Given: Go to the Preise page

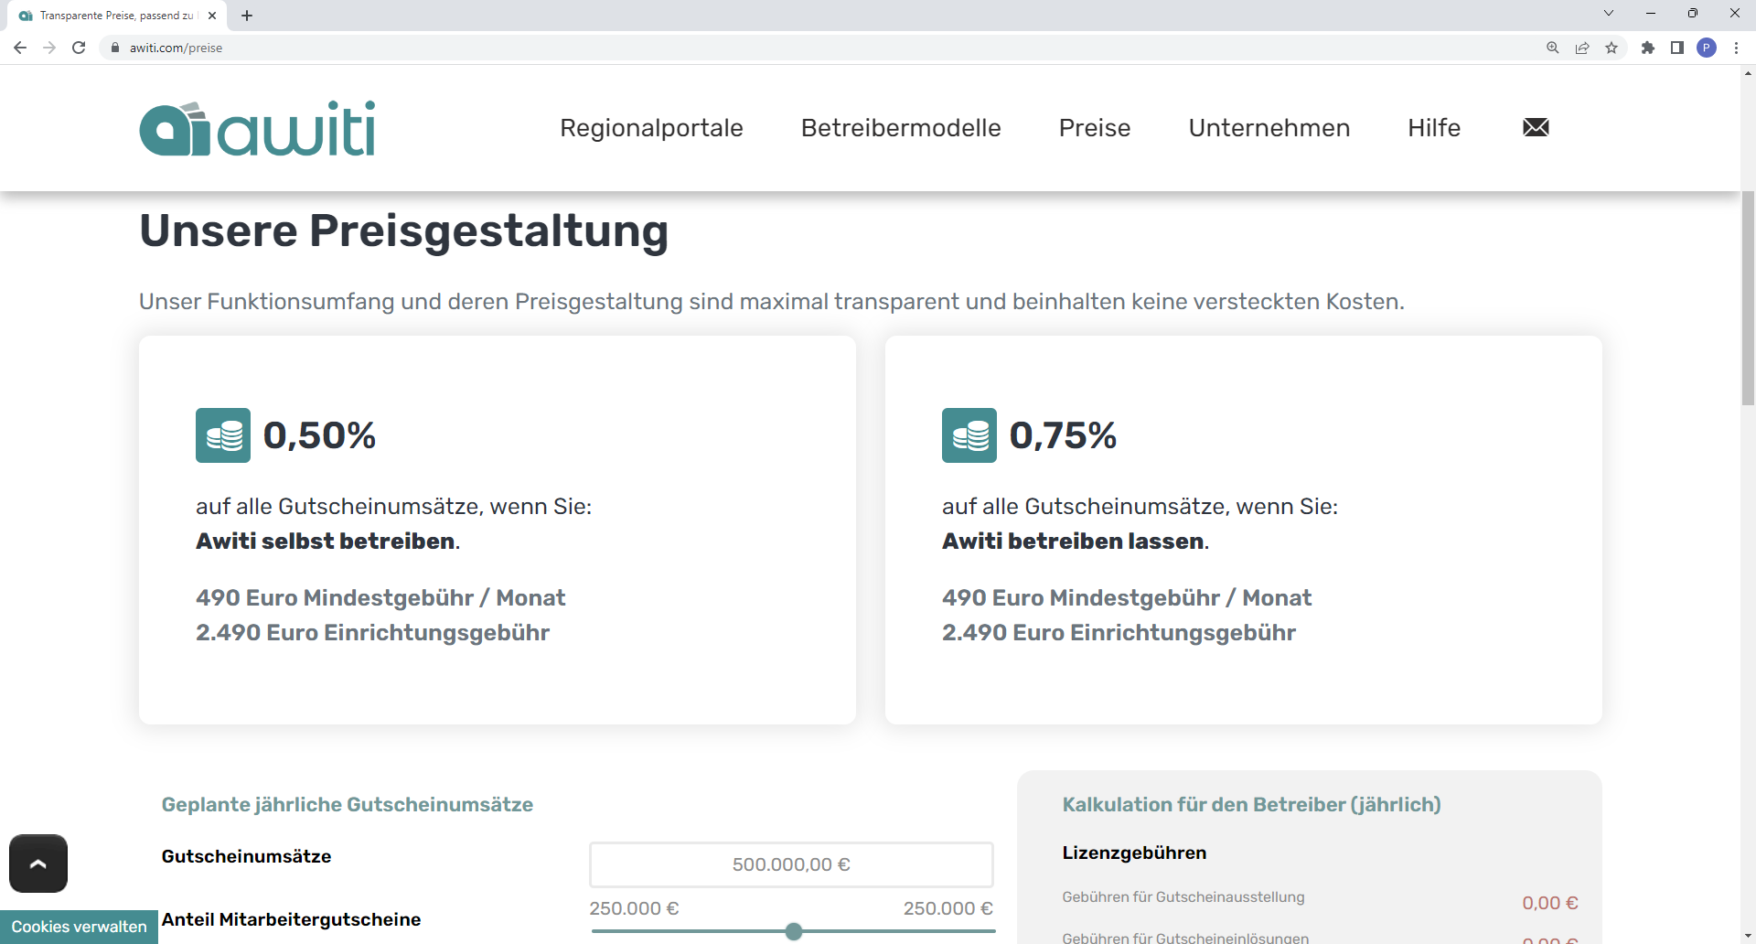Looking at the screenshot, I should point(1095,128).
